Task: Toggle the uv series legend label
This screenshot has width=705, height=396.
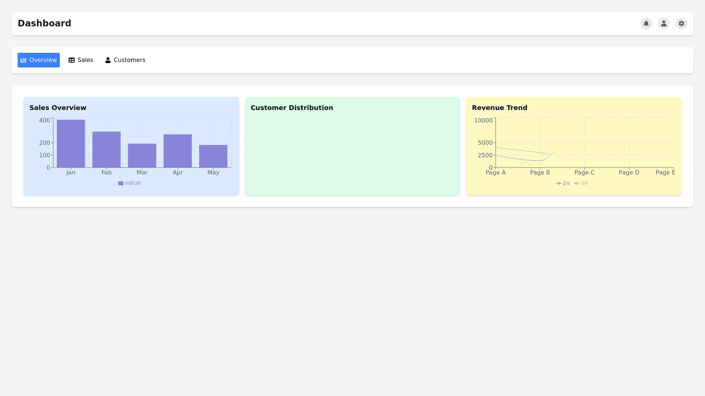Action: click(584, 183)
